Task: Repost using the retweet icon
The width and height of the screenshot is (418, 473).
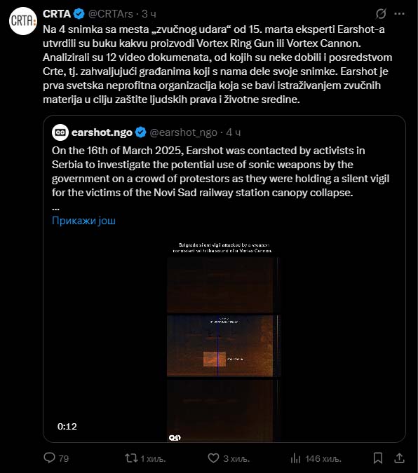Action: pyautogui.click(x=131, y=458)
